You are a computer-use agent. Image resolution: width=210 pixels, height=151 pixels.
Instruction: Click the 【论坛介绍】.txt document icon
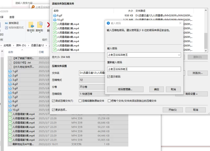tap(10, 63)
